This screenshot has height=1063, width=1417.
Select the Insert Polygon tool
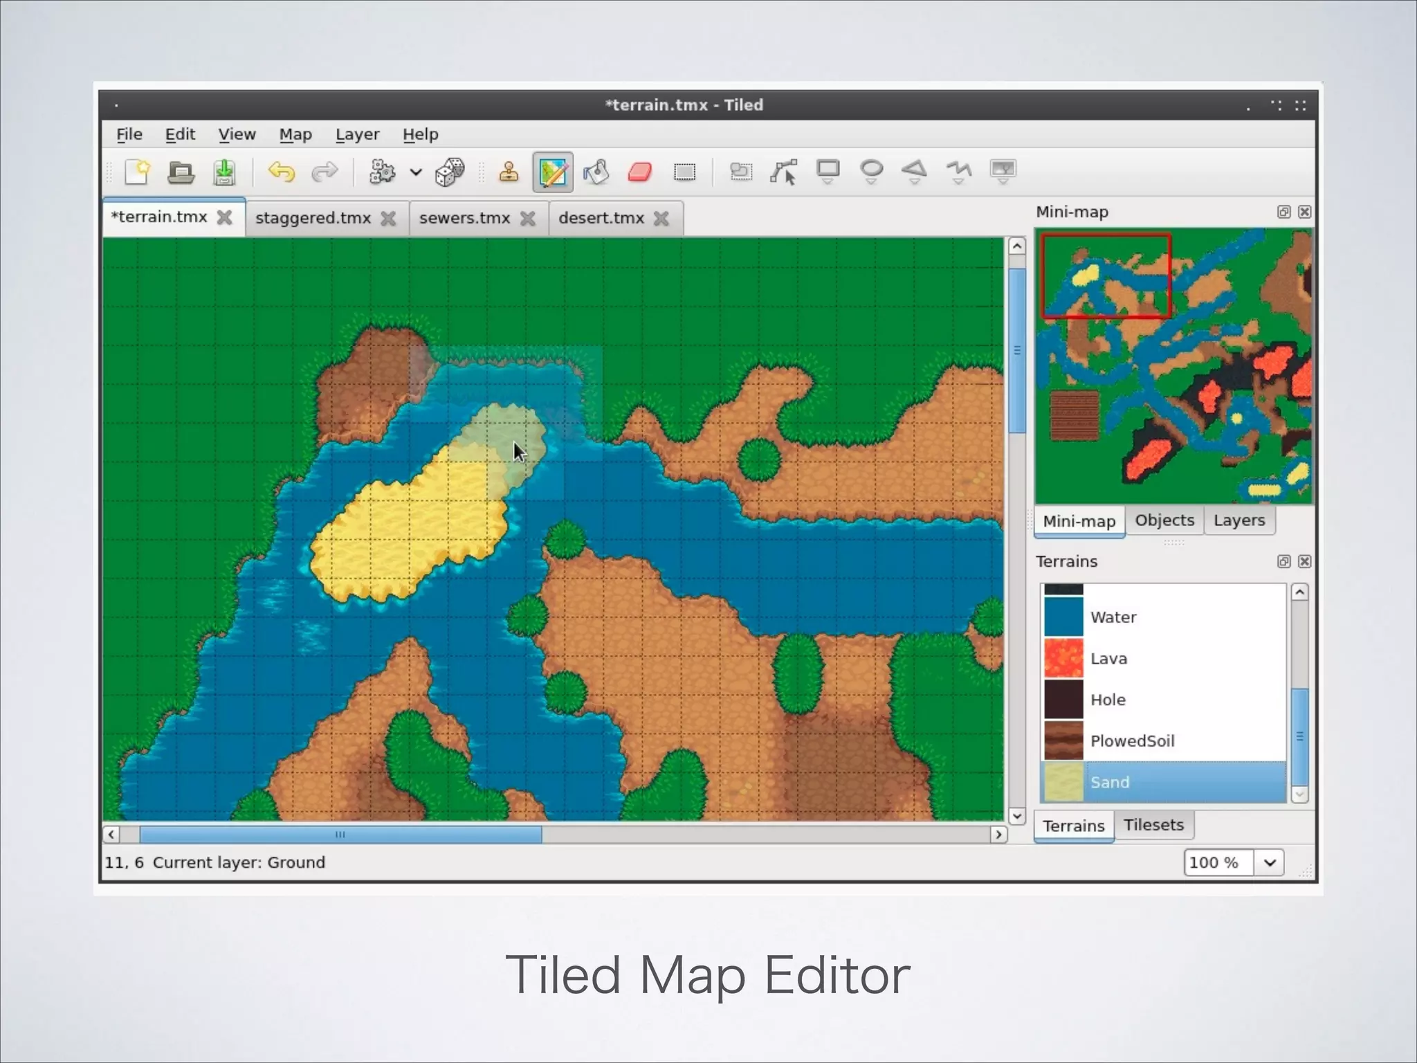(x=915, y=172)
